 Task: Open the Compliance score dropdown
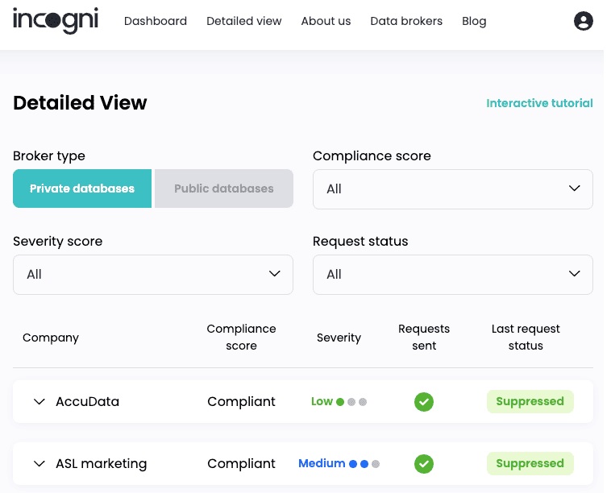(x=453, y=189)
